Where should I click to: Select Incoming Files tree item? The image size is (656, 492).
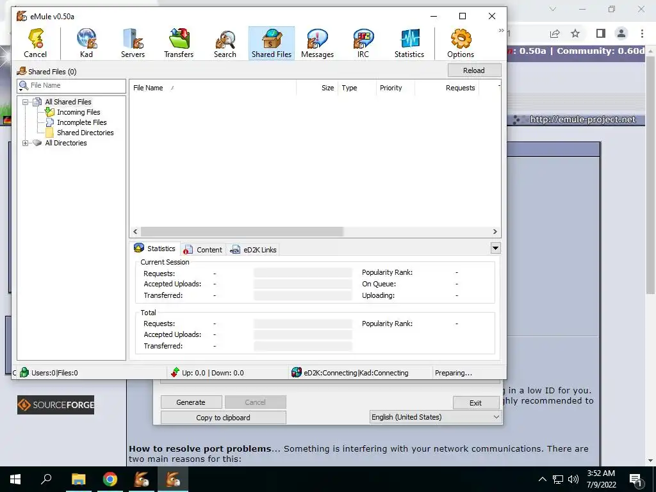click(x=79, y=112)
